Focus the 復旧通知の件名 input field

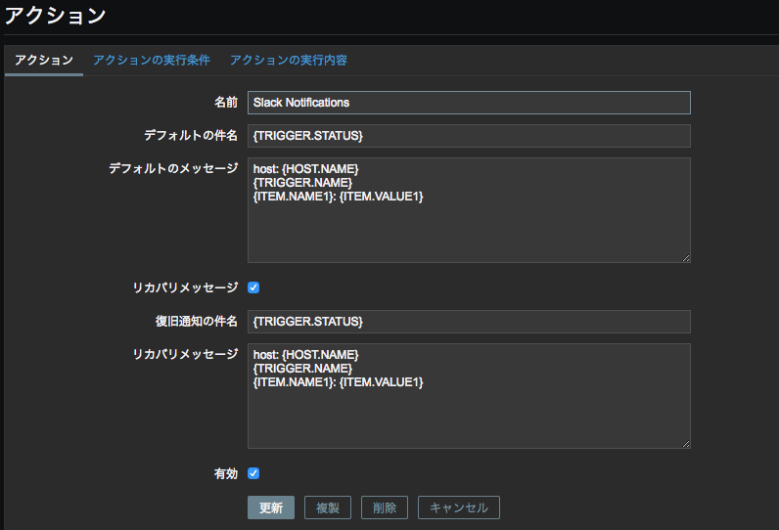click(x=469, y=322)
